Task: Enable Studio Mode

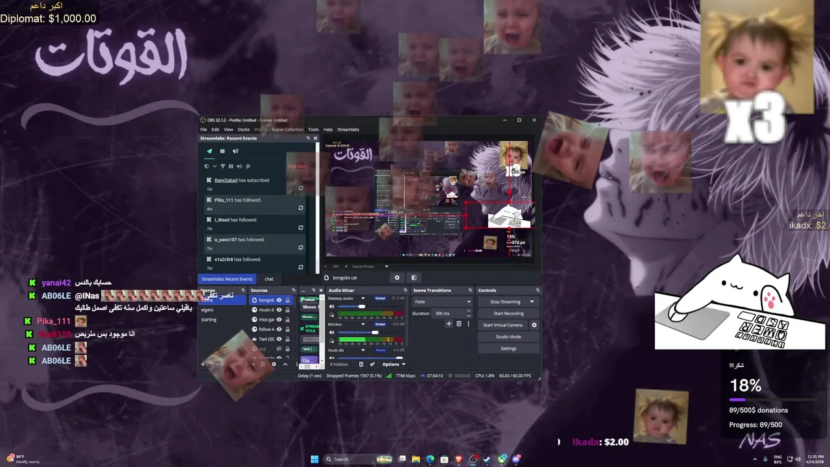Action: point(508,337)
